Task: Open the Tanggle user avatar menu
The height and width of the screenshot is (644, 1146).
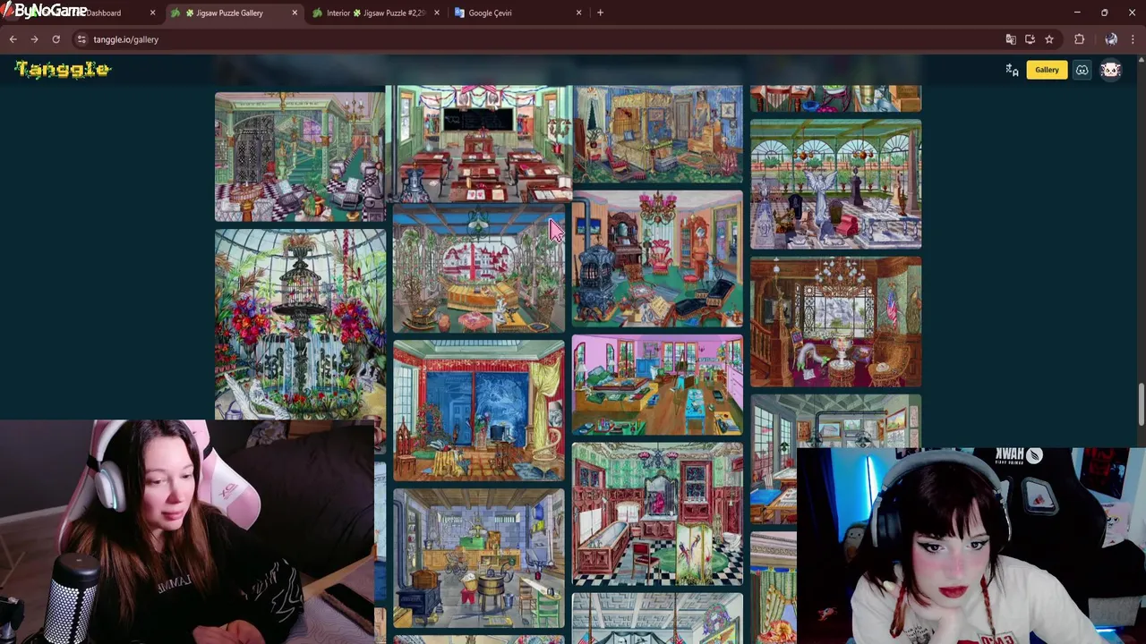Action: [1111, 70]
